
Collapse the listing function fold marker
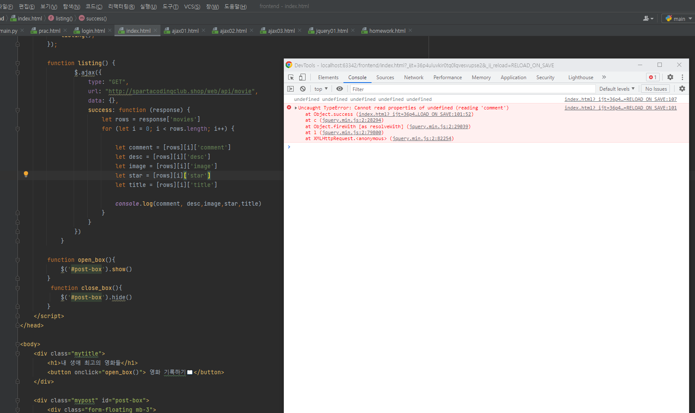pos(17,63)
